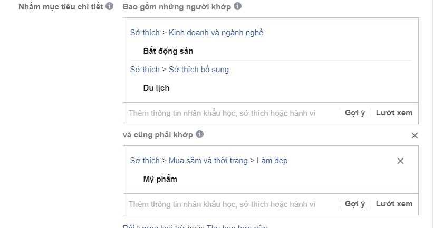Remove the 'và cũng phải khớp' section
Screen dimensions: 433x228
pyautogui.click(x=415, y=135)
